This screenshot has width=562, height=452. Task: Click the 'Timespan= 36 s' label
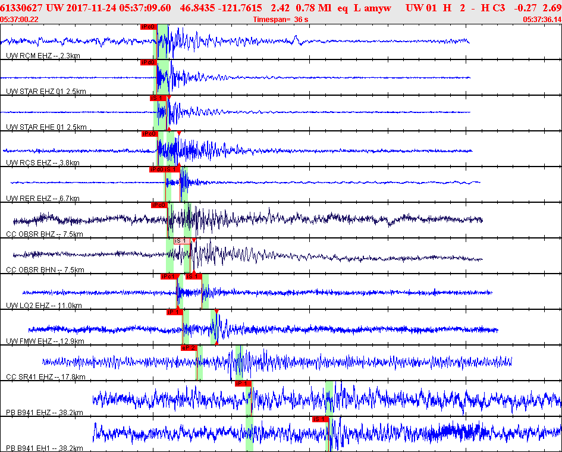click(x=281, y=20)
